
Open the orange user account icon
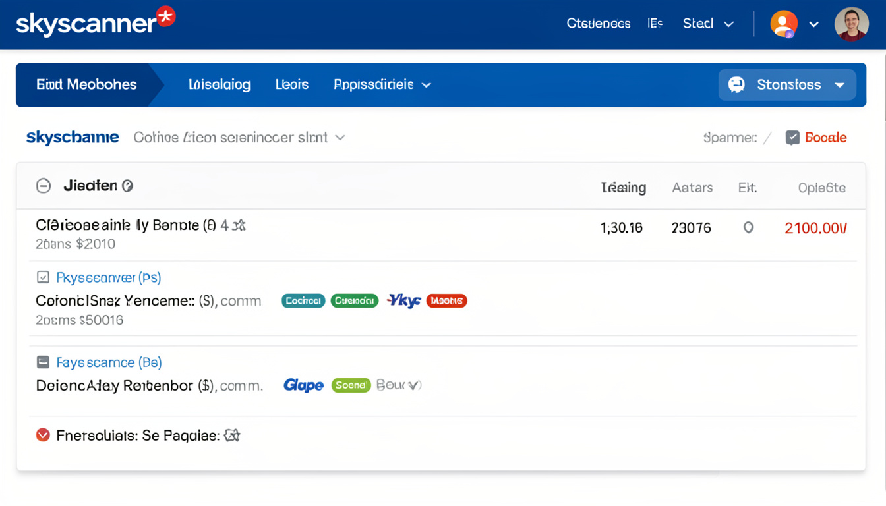(x=783, y=24)
